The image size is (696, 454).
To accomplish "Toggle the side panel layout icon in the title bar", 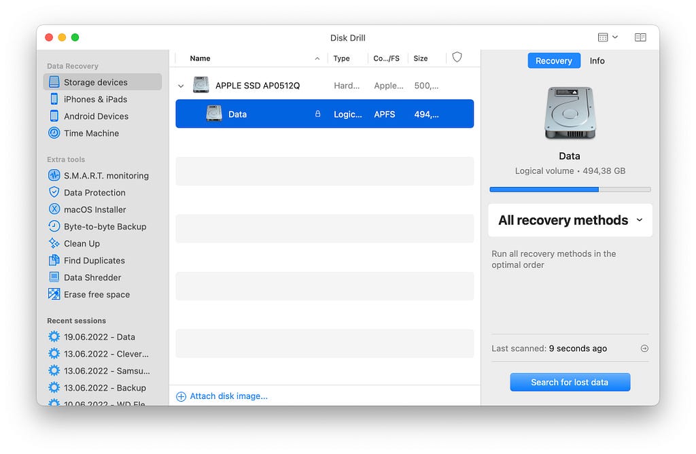I will (x=640, y=37).
